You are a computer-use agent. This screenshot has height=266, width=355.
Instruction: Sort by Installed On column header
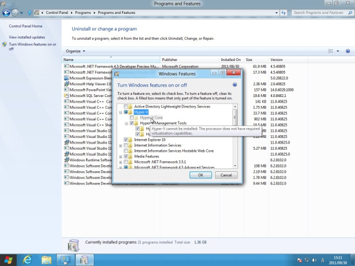click(231, 60)
